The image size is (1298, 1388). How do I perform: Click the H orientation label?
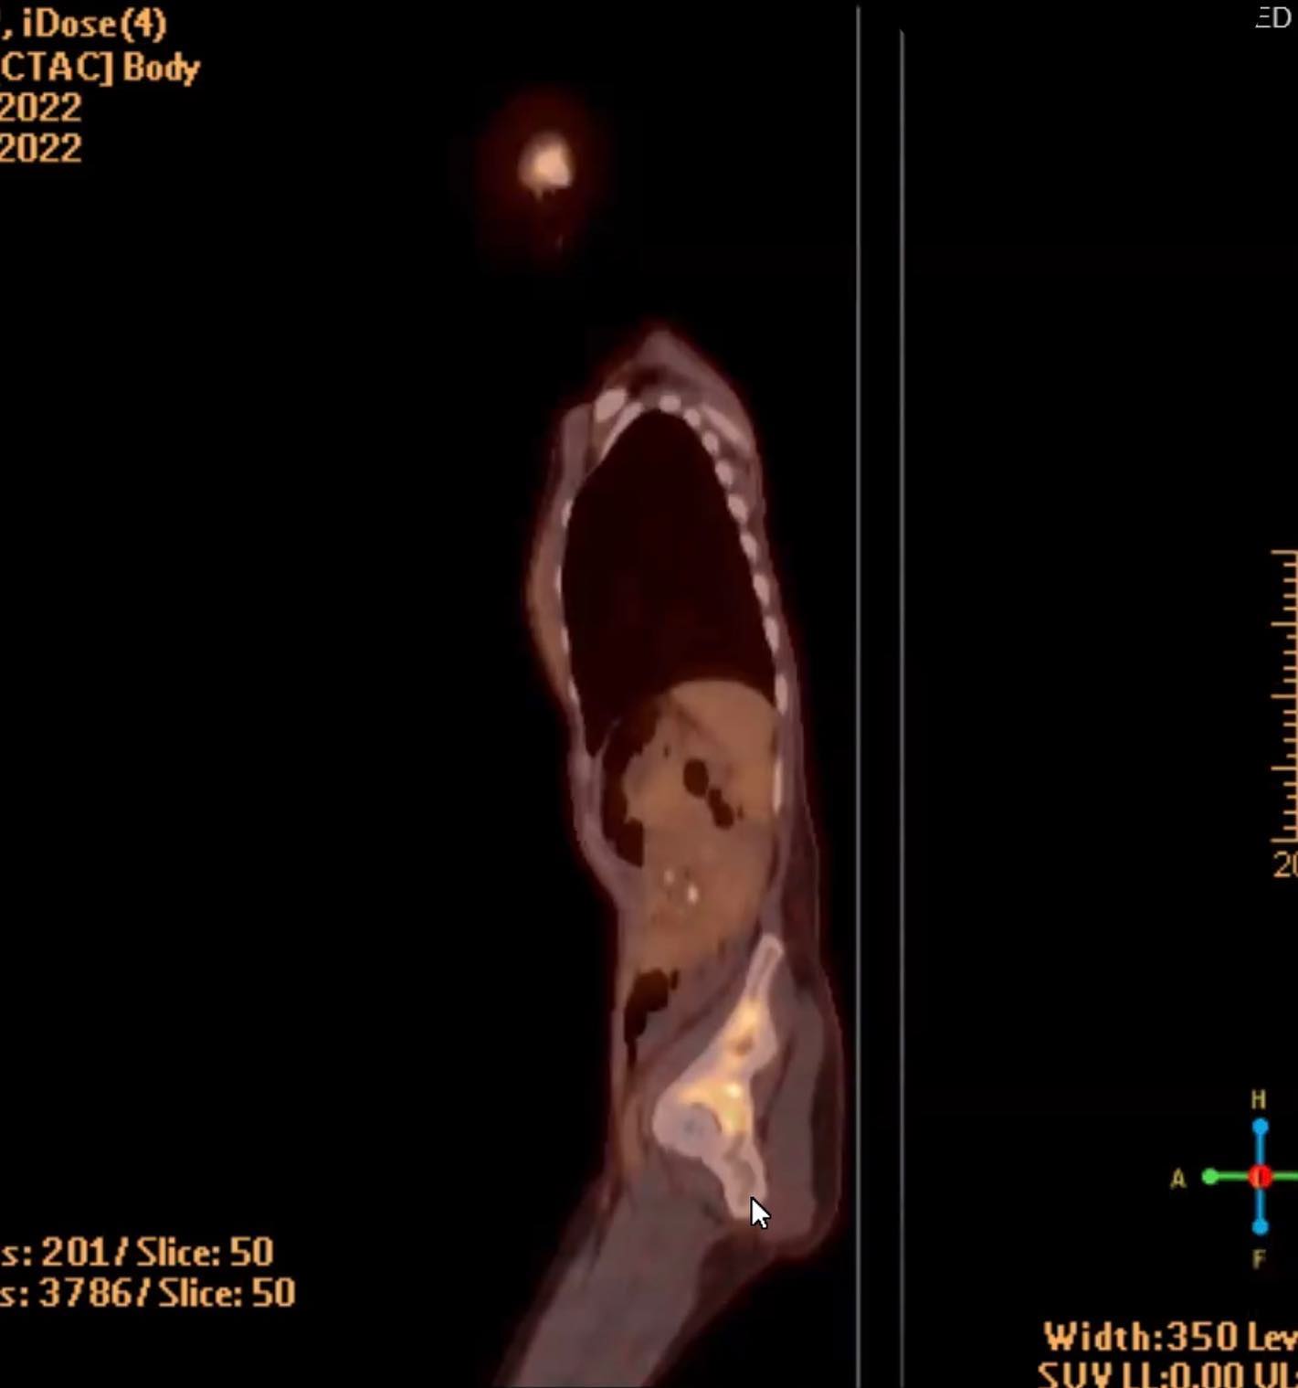pyautogui.click(x=1259, y=1099)
